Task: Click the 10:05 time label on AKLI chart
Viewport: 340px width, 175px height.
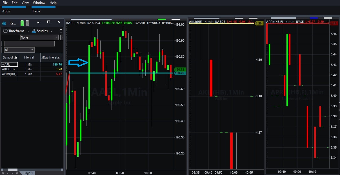Action: (x=249, y=172)
